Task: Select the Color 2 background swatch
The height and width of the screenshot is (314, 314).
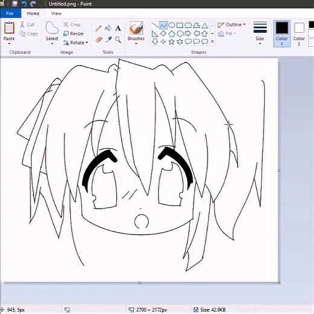Action: [x=299, y=33]
